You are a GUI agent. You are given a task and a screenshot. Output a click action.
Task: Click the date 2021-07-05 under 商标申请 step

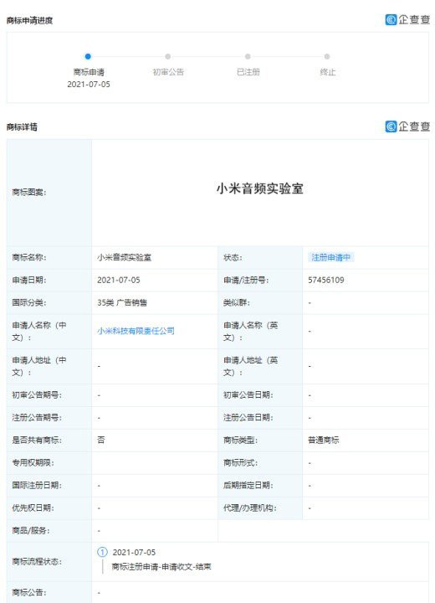(x=89, y=85)
